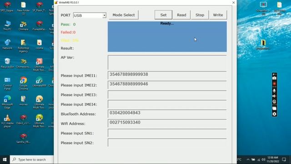Click the Type here to search box
Screen dimensions: 291x164
(32, 159)
